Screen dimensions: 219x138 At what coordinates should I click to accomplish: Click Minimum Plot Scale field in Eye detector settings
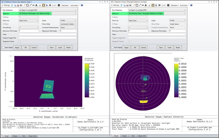pos(29,31)
